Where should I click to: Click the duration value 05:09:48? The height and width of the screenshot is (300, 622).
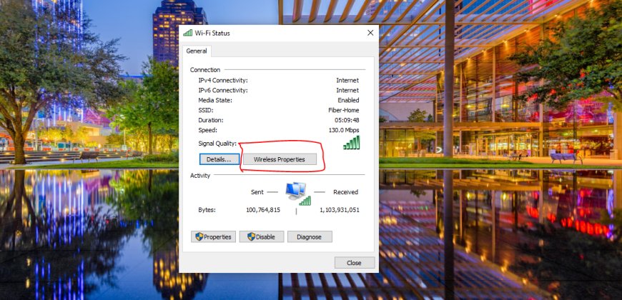coord(347,120)
